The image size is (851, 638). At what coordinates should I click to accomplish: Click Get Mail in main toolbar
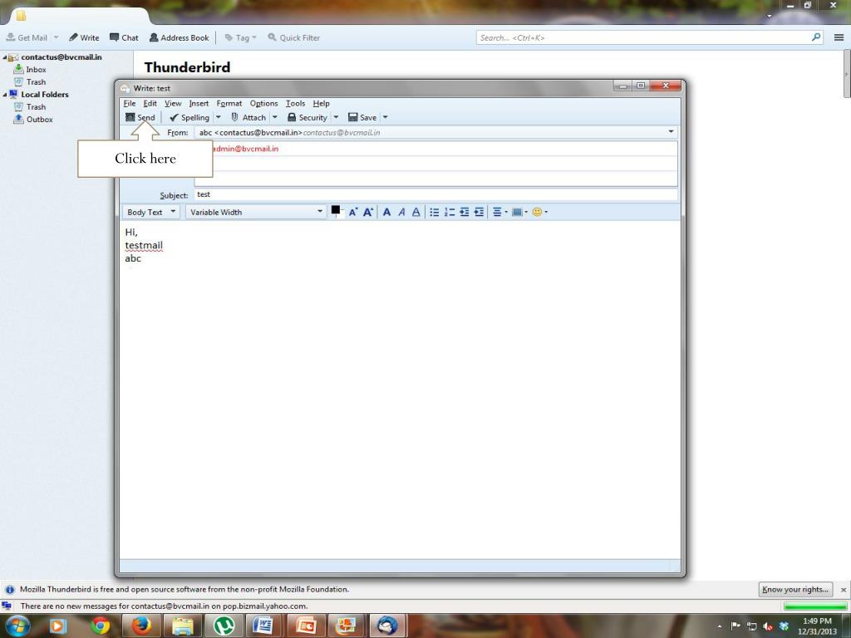coord(27,37)
